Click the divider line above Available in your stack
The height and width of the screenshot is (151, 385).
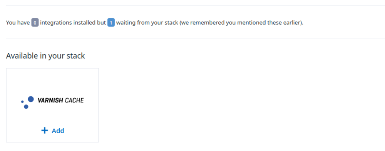pyautogui.click(x=196, y=39)
